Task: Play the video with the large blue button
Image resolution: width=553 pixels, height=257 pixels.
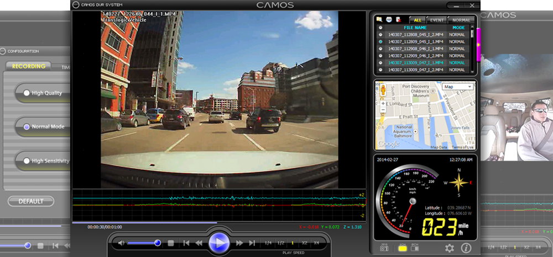Action: click(x=219, y=243)
